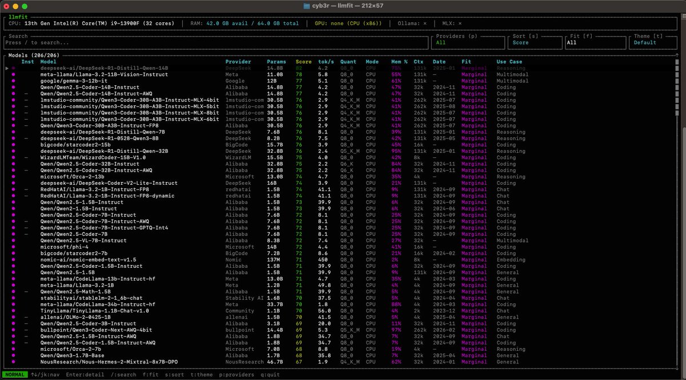686x380 pixels.
Task: Click the Inst dash for bullpoint/Qwen3-Coder-Next-AWQ-4bit
Action: [x=26, y=330]
